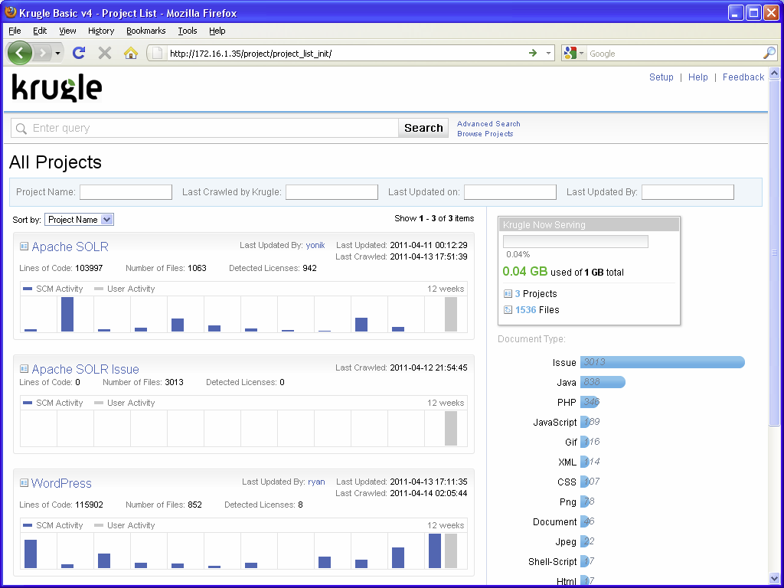The height and width of the screenshot is (588, 784).
Task: Open the address bar history dropdown
Action: (548, 53)
